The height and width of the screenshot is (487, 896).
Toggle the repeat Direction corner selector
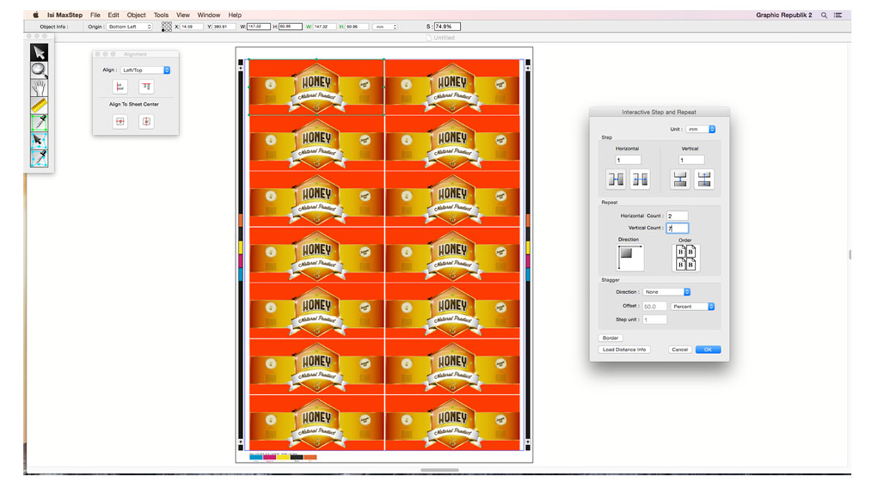(x=630, y=258)
